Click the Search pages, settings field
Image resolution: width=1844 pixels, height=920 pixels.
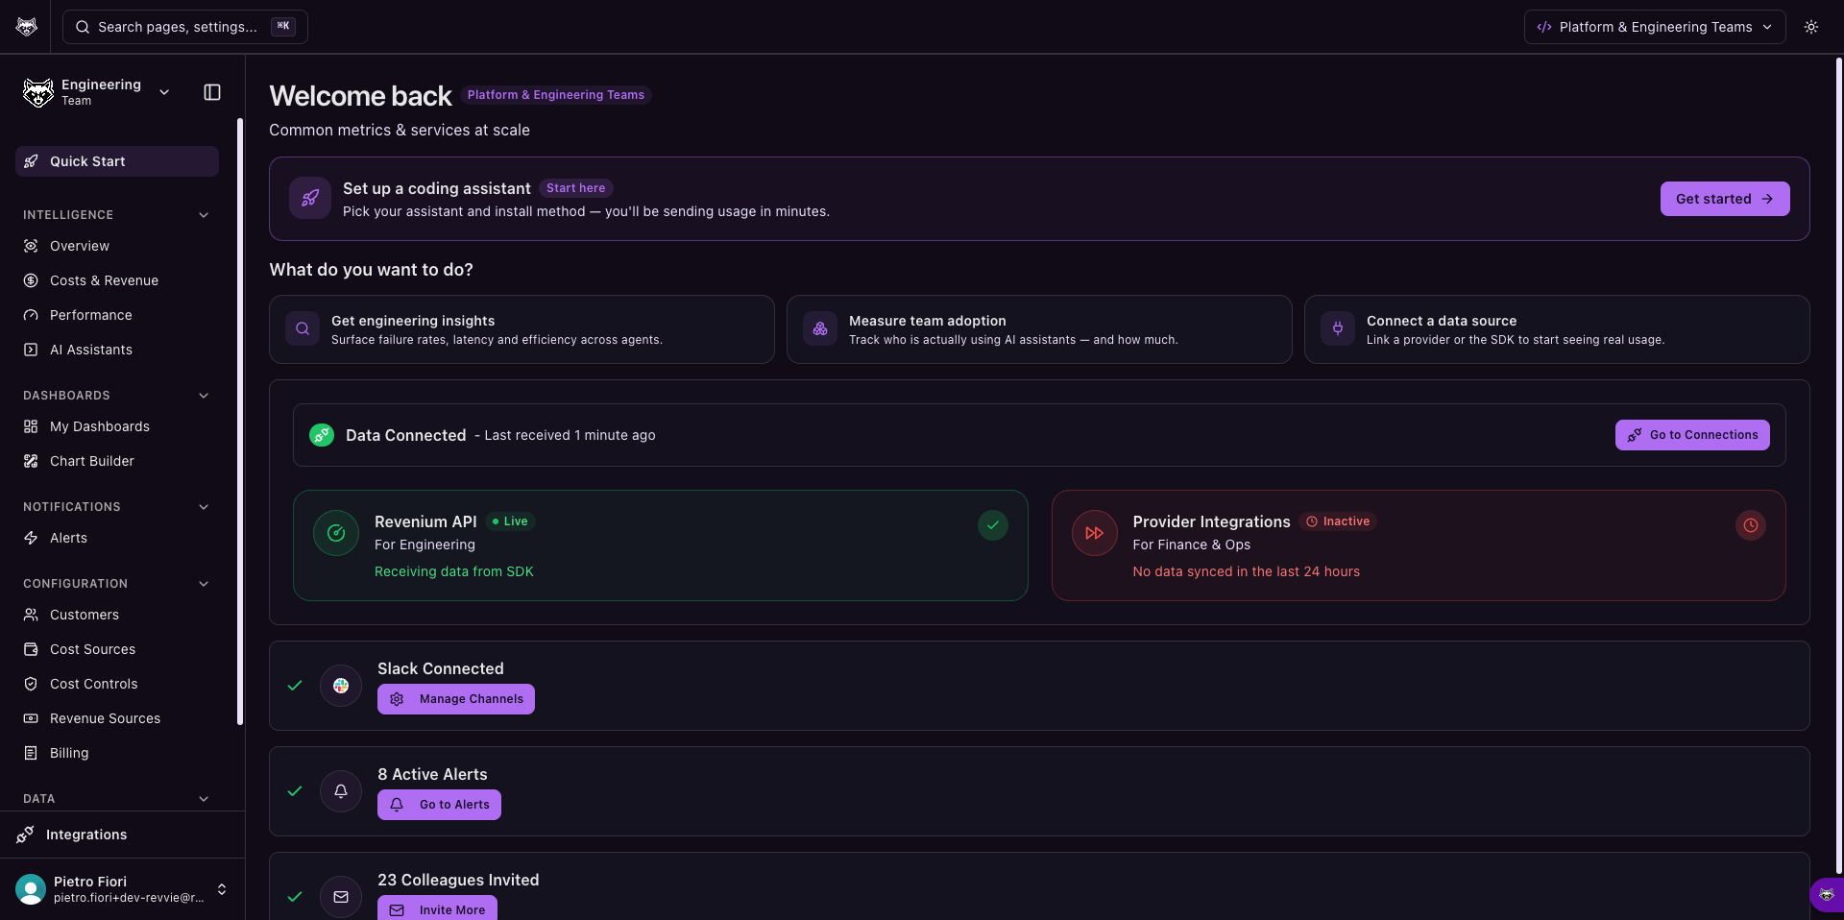185,27
